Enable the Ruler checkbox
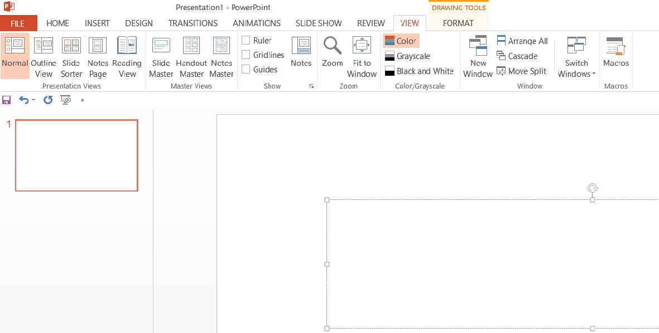 point(246,41)
